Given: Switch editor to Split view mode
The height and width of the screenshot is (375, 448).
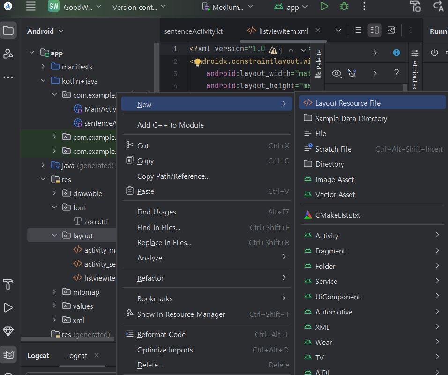Looking at the screenshot, I should pos(374,30).
